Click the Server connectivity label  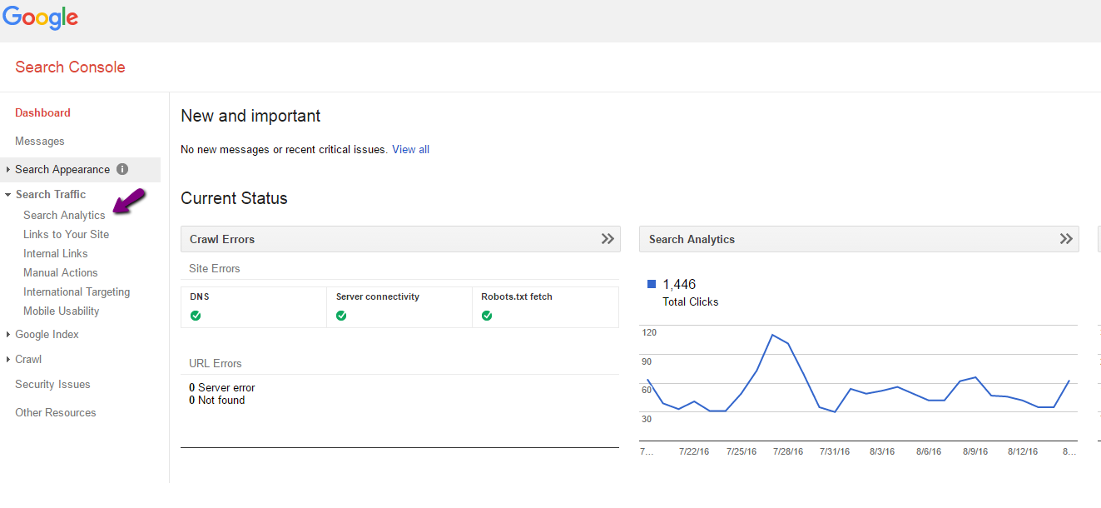click(378, 296)
